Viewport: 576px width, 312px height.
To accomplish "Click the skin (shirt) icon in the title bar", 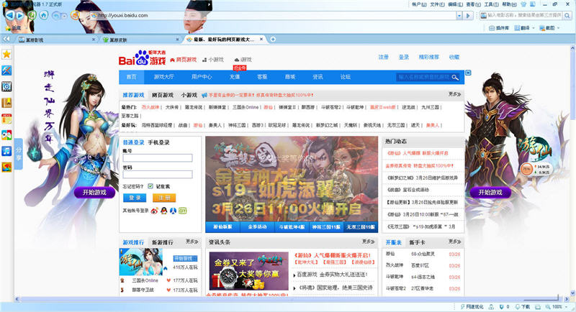I will [523, 4].
